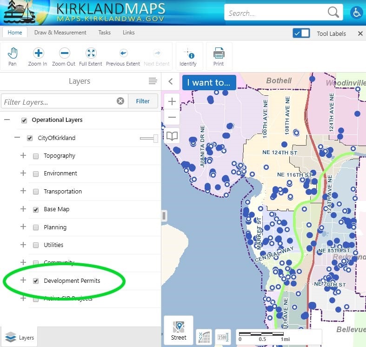
Task: Select the Pan tool
Action: [x=13, y=57]
